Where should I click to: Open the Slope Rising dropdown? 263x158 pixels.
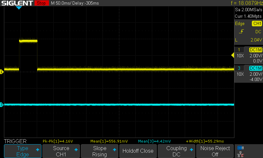(99, 151)
